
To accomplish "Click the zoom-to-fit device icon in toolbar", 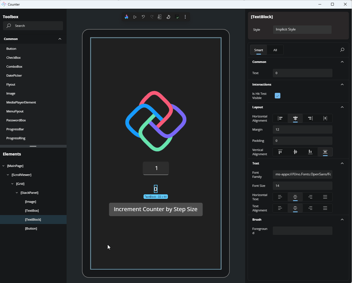I will pos(159,17).
